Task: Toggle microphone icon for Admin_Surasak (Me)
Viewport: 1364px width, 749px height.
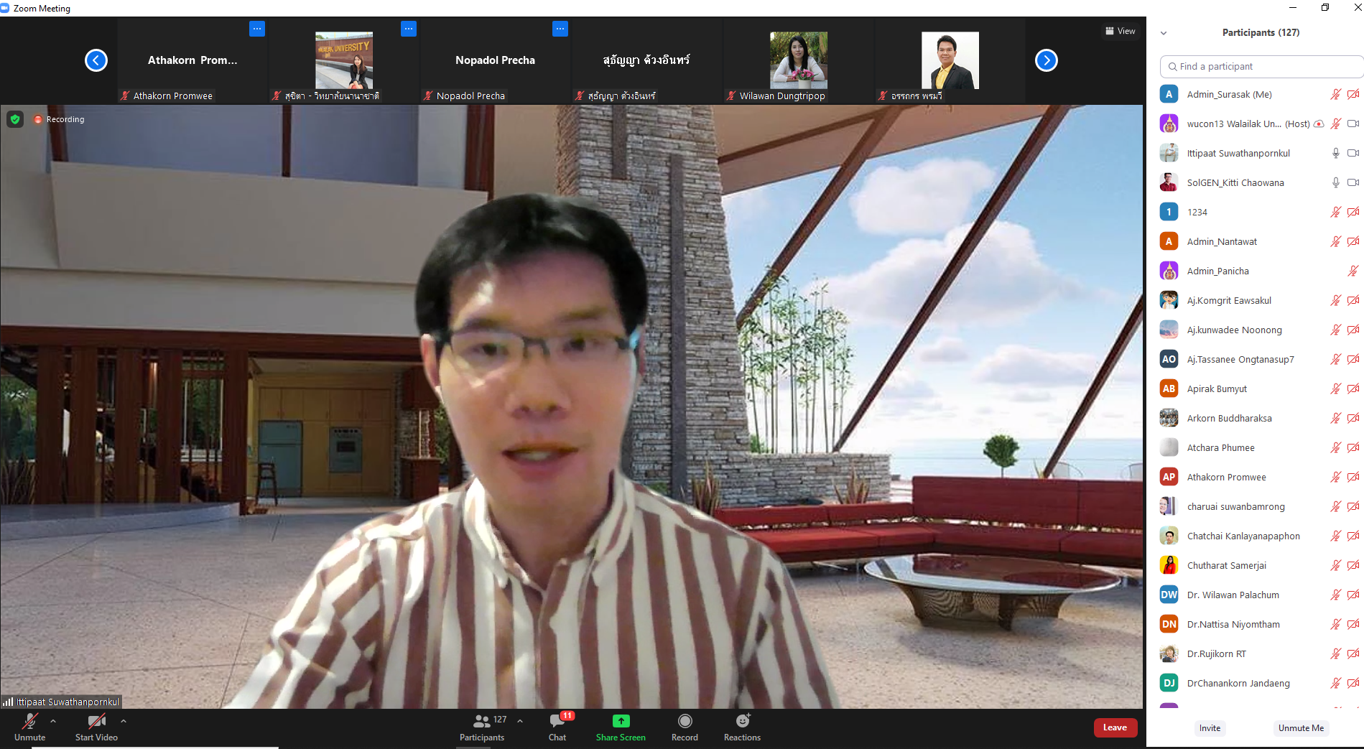Action: click(x=1335, y=95)
